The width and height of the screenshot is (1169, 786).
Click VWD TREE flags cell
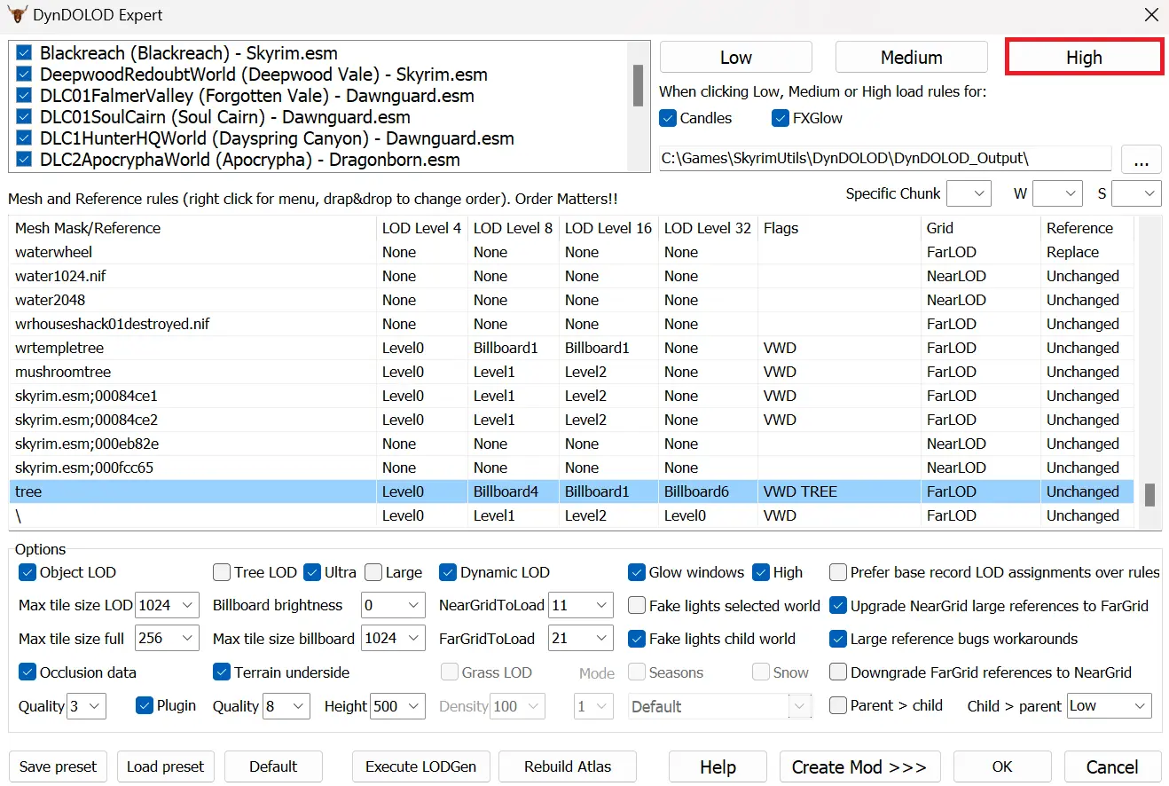point(839,491)
